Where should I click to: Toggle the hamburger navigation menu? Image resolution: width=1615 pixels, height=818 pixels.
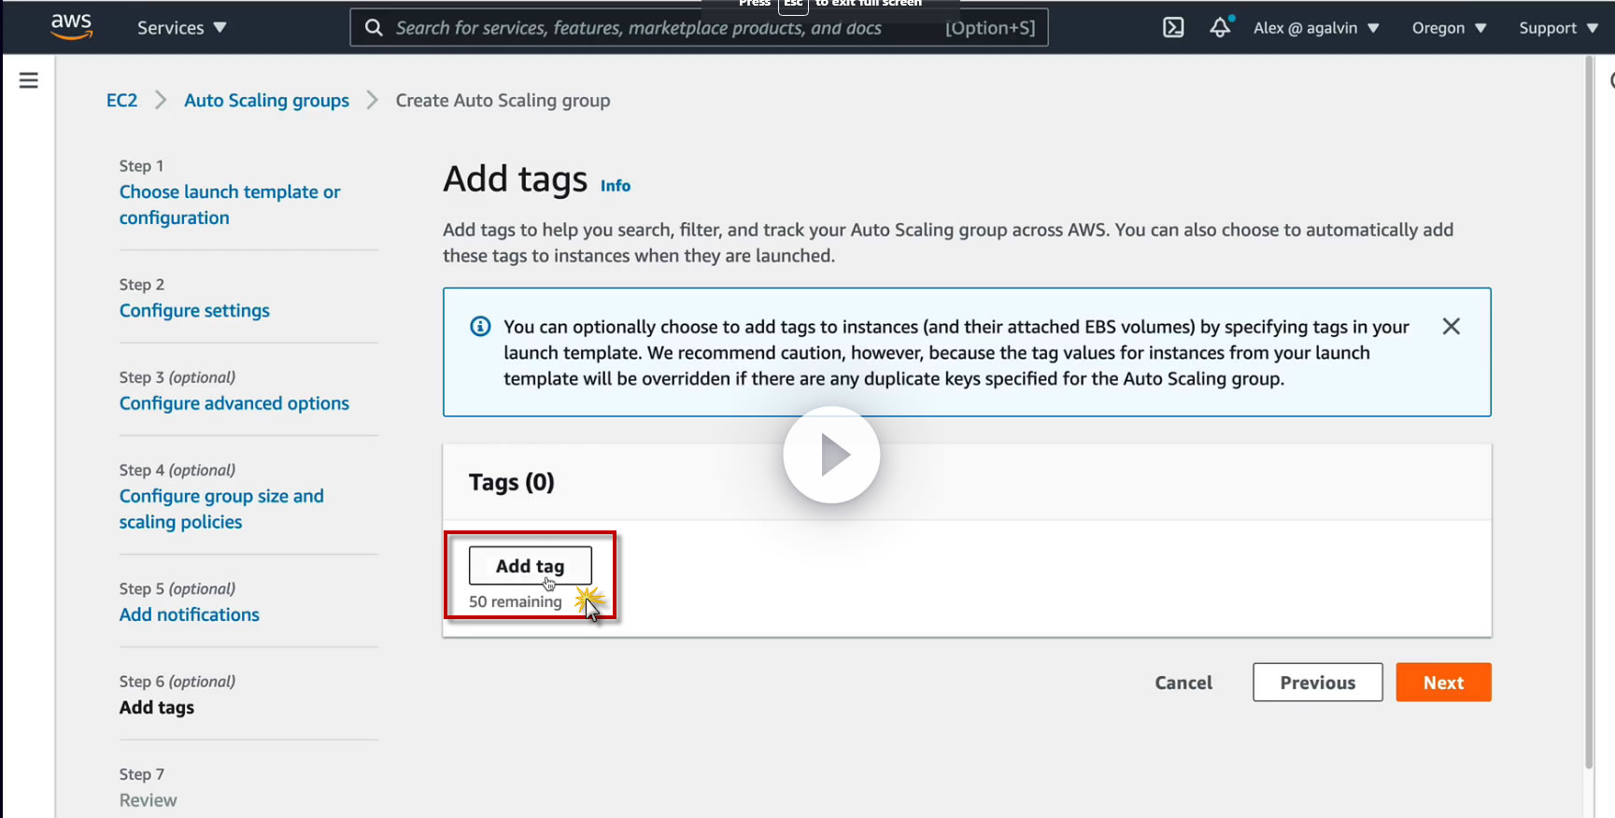(29, 80)
